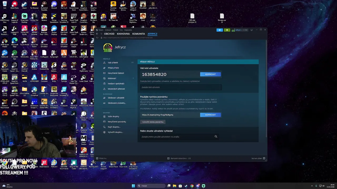
Task: Open Steam notifications bell
Action: point(227,30)
